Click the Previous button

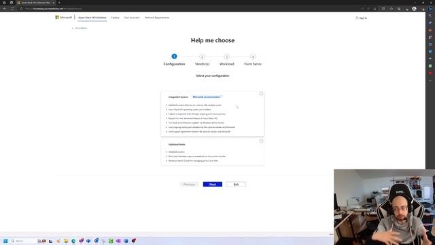click(189, 184)
